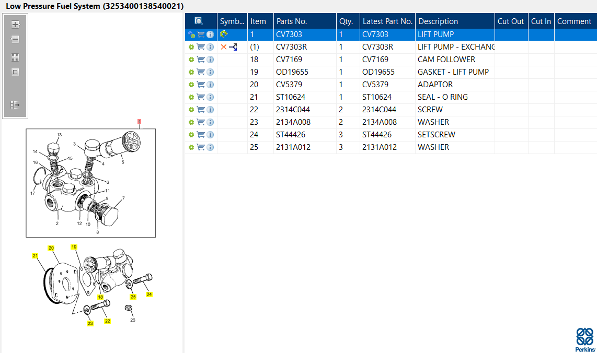This screenshot has height=353, width=597.
Task: Select callout 19 on the diagram
Action: 74,247
